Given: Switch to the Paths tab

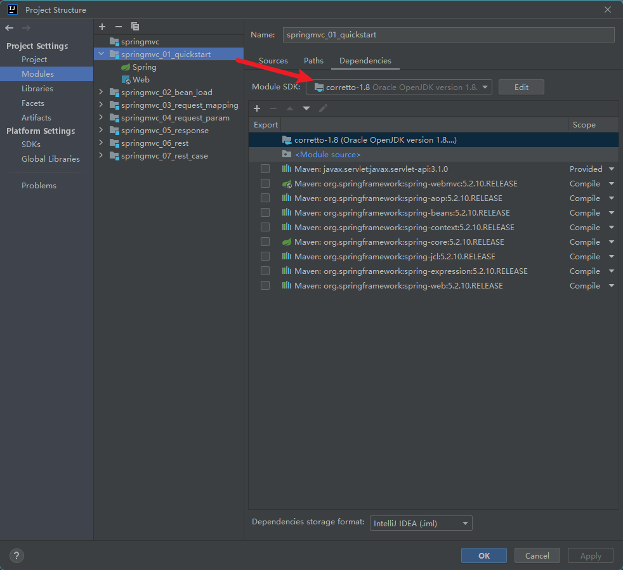Looking at the screenshot, I should click(313, 61).
